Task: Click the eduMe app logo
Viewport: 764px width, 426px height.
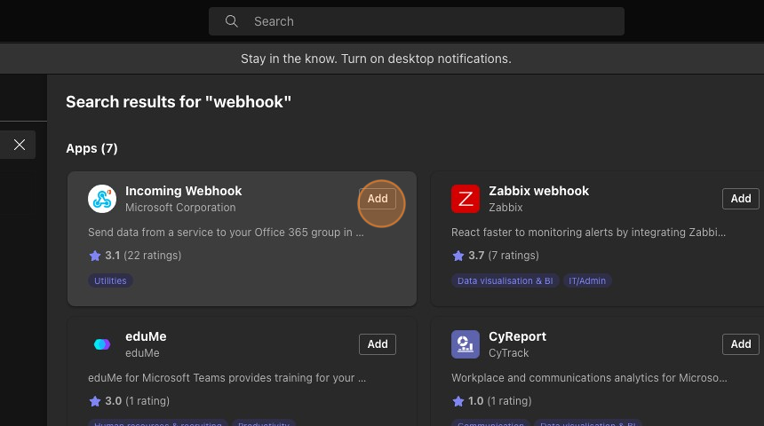Action: click(102, 344)
